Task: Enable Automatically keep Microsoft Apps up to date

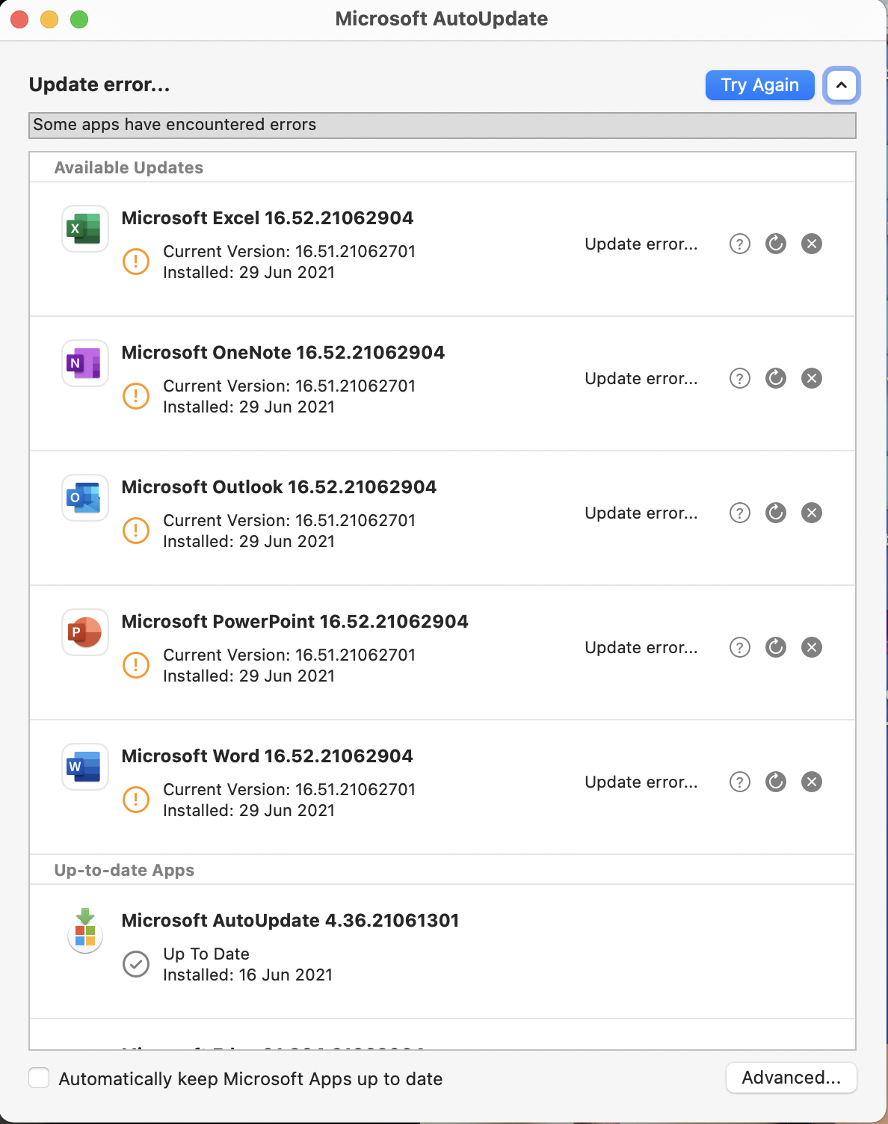Action: (39, 1078)
